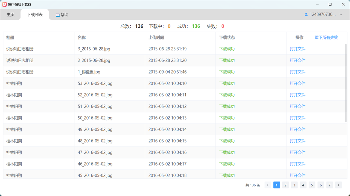
Task: Click the app logo icon in title bar
Action: click(4, 4)
